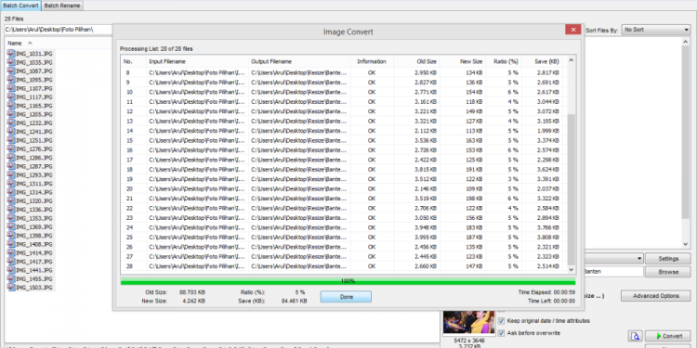The height and width of the screenshot is (348, 697).
Task: Select file IMG_1165.JPG icon
Action: (11, 105)
